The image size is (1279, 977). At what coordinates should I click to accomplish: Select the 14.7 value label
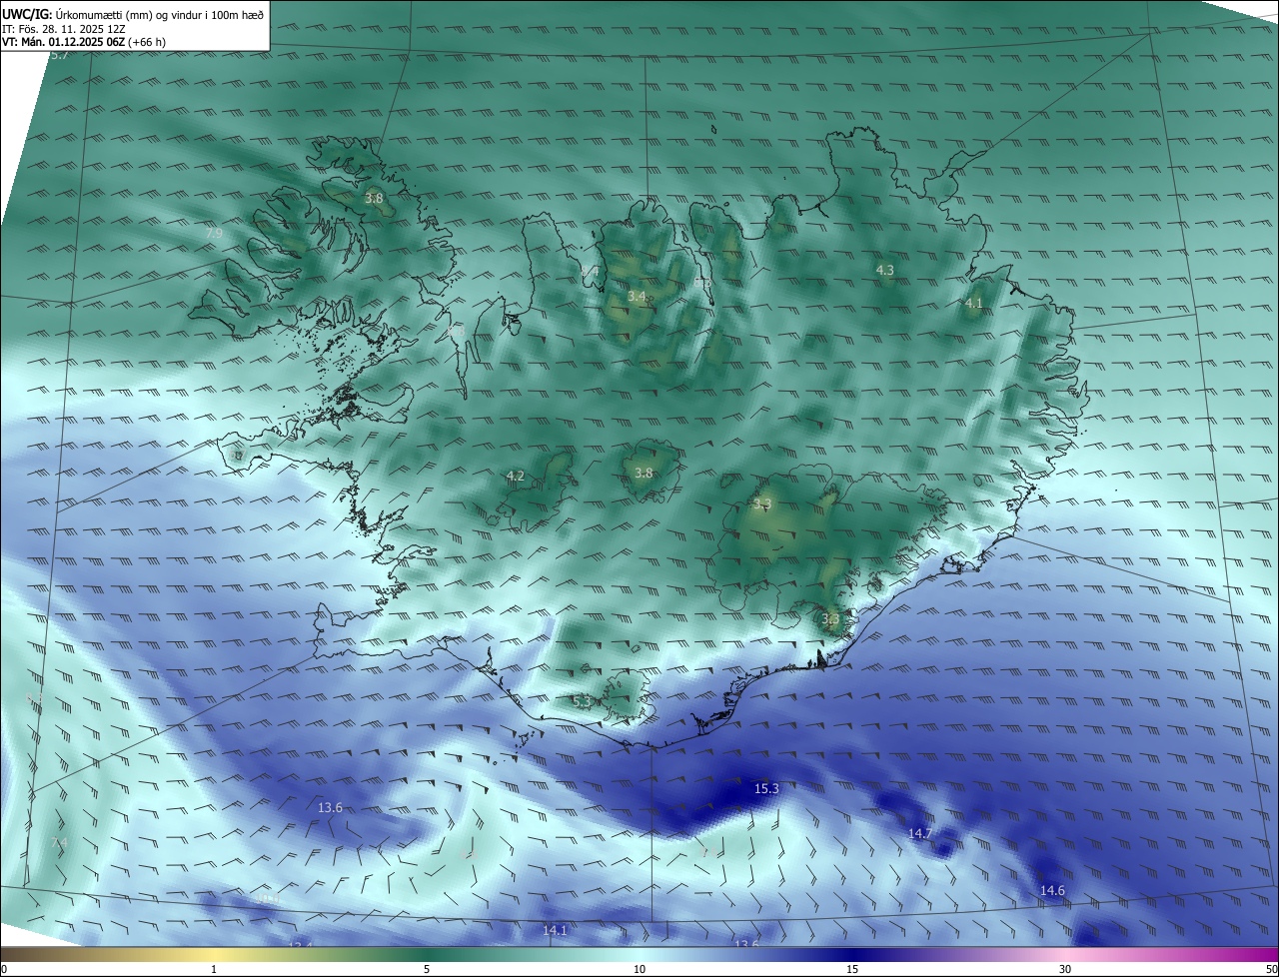pyautogui.click(x=920, y=833)
